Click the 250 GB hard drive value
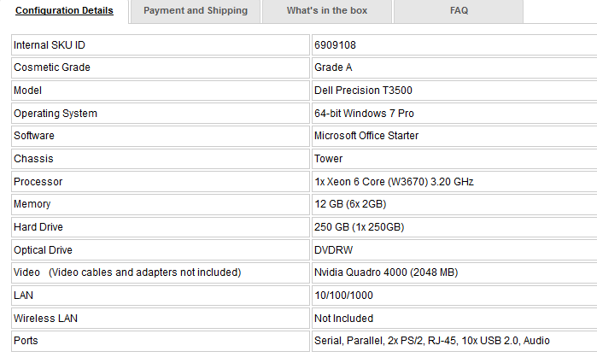 click(359, 227)
